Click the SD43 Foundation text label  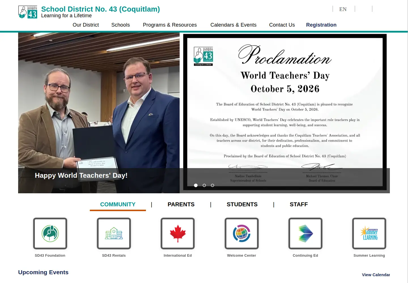(x=50, y=255)
